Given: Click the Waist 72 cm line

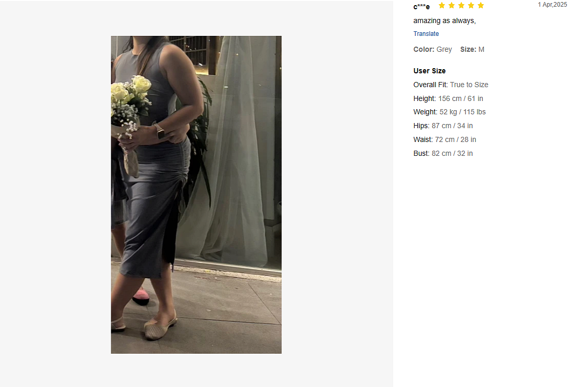Looking at the screenshot, I should pos(444,139).
